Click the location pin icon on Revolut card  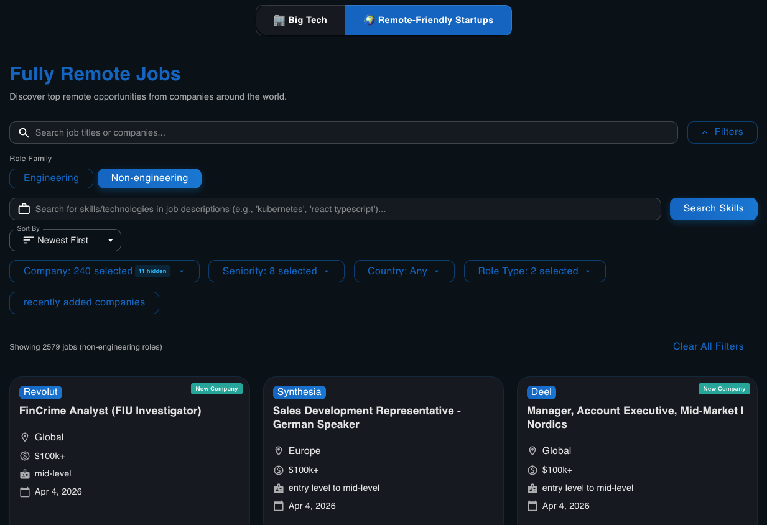[25, 437]
